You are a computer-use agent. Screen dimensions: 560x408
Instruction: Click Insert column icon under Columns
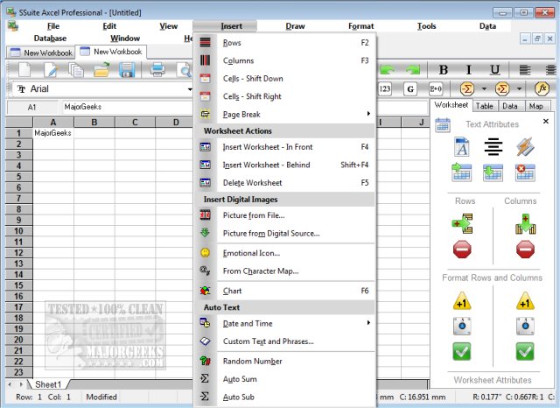(525, 223)
